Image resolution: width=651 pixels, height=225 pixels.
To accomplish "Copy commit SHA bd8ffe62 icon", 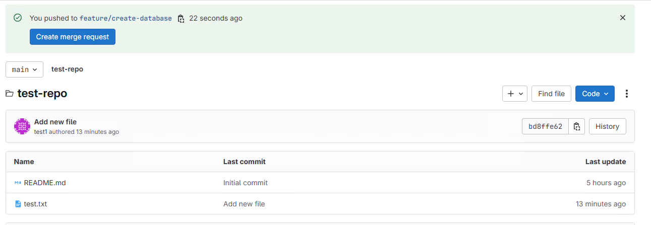I will pos(577,126).
